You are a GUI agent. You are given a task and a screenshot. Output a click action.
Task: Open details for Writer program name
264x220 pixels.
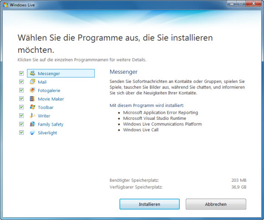pos(44,116)
